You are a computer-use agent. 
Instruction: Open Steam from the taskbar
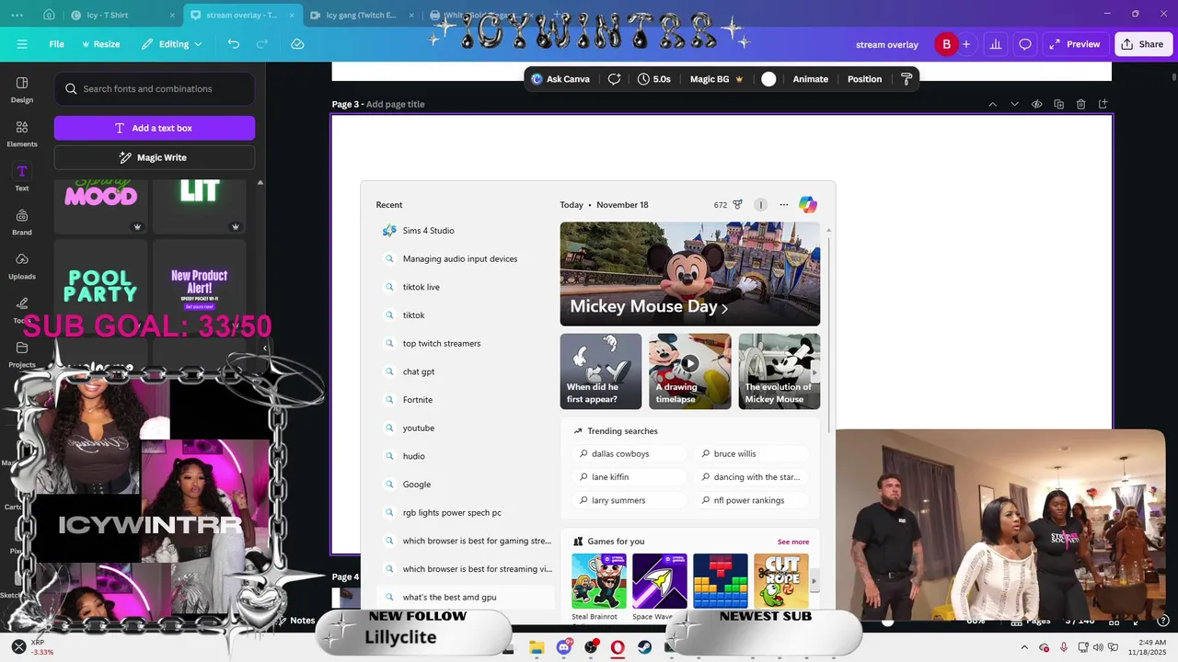[645, 647]
